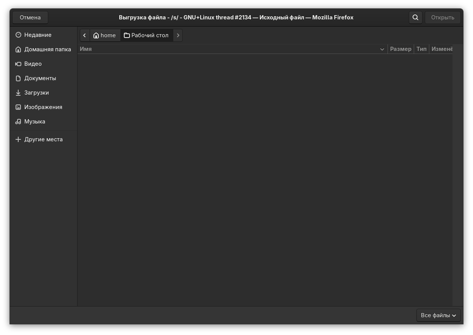The width and height of the screenshot is (473, 335).
Task: Cancel the file upload dialog
Action: click(30, 17)
